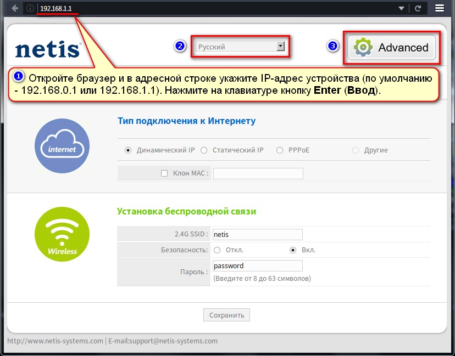Reload the page with refresh icon
455x356 pixels.
click(418, 8)
